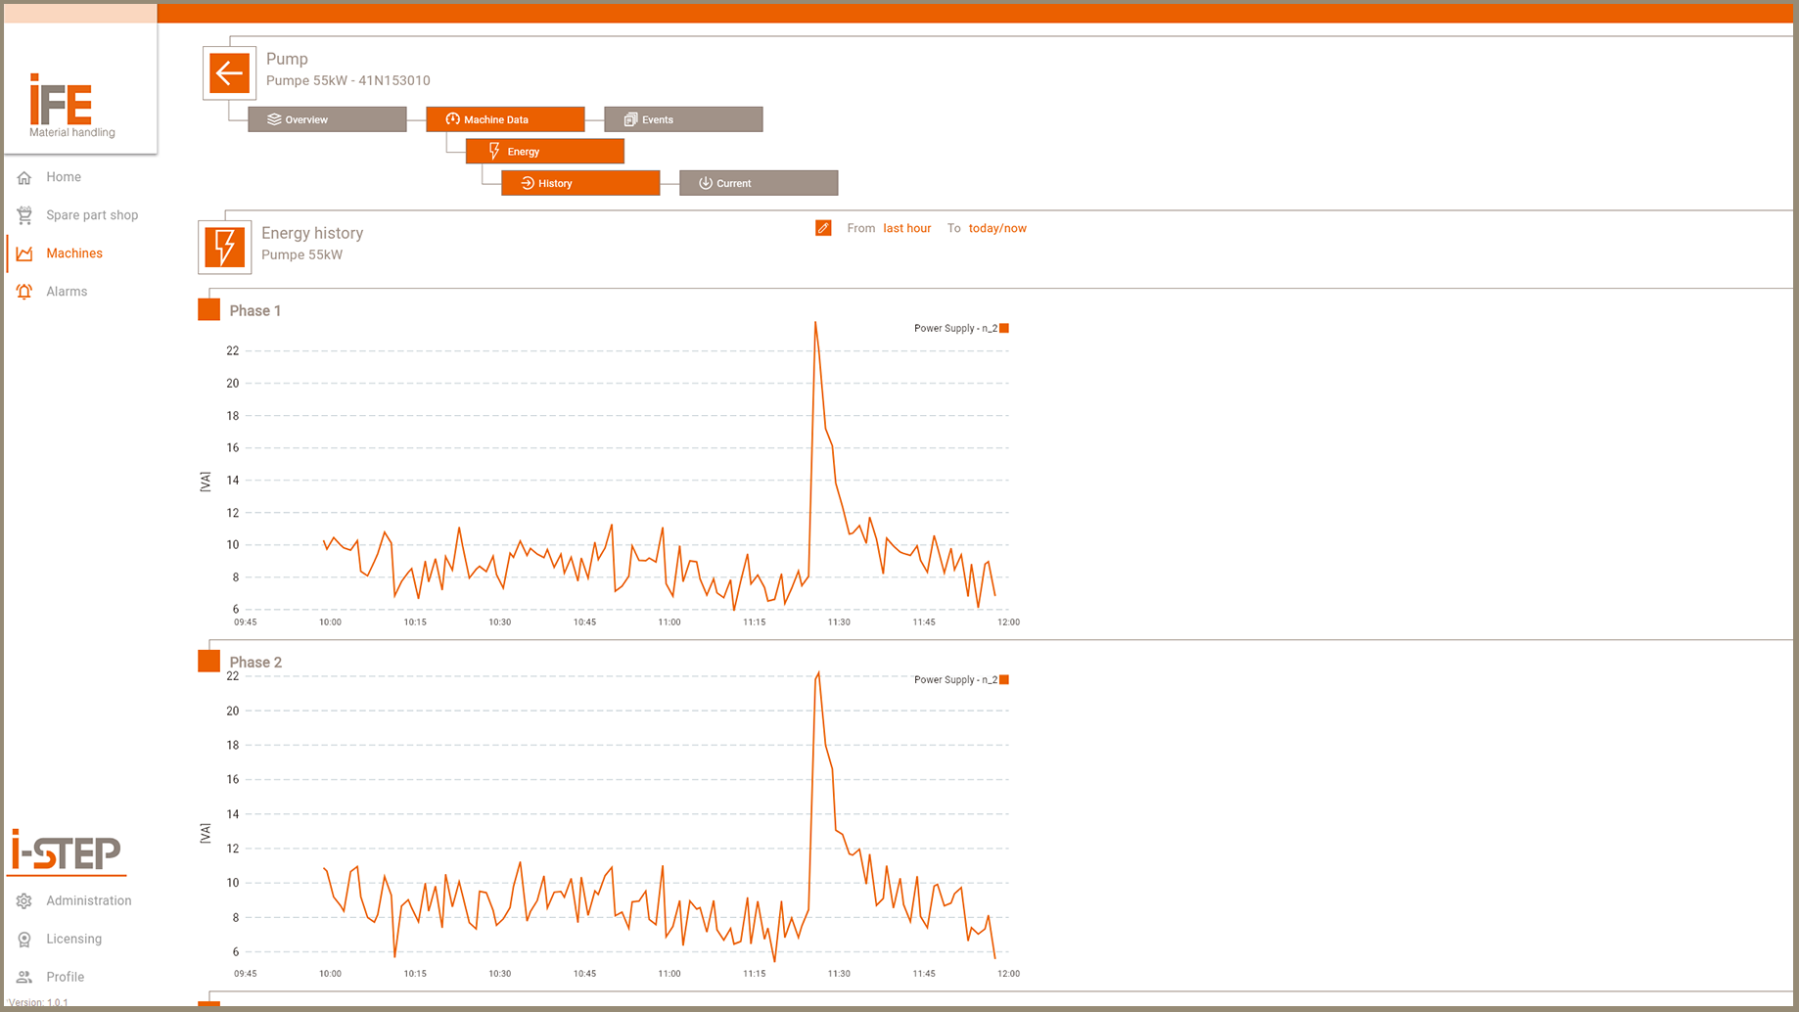Open the Licensing badge icon
1799x1012 pixels.
pos(24,939)
